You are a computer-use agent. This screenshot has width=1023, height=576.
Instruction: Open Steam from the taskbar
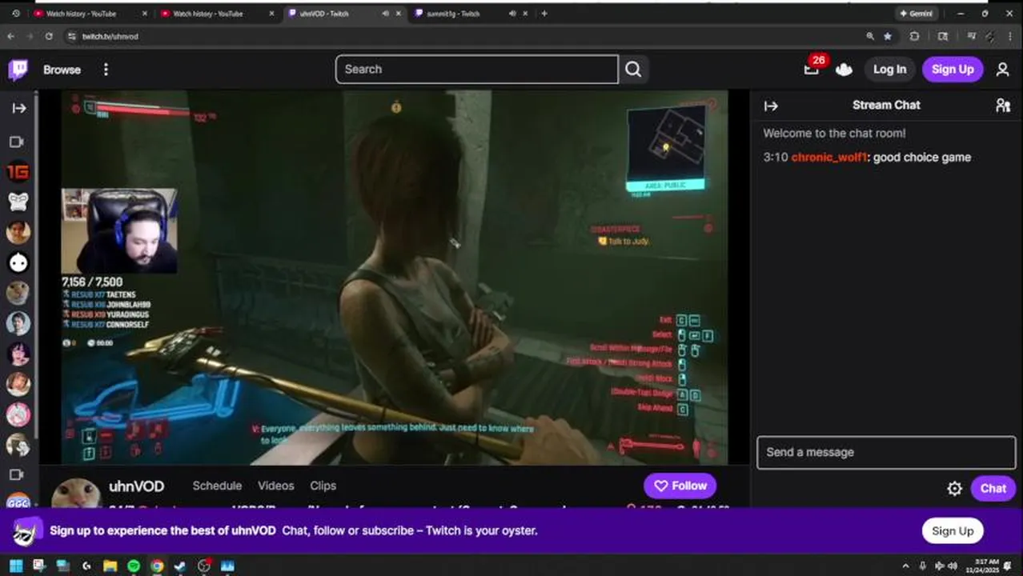(180, 566)
